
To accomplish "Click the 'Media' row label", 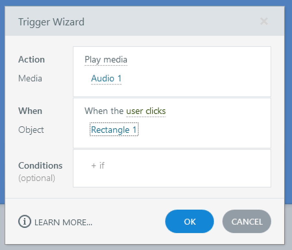I will coord(30,78).
